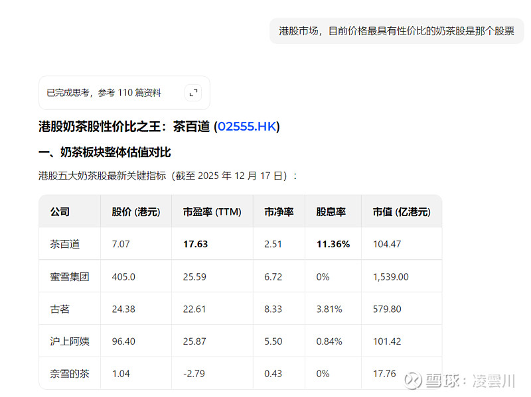
Task: Click the '市净率' column header
Action: pyautogui.click(x=279, y=212)
